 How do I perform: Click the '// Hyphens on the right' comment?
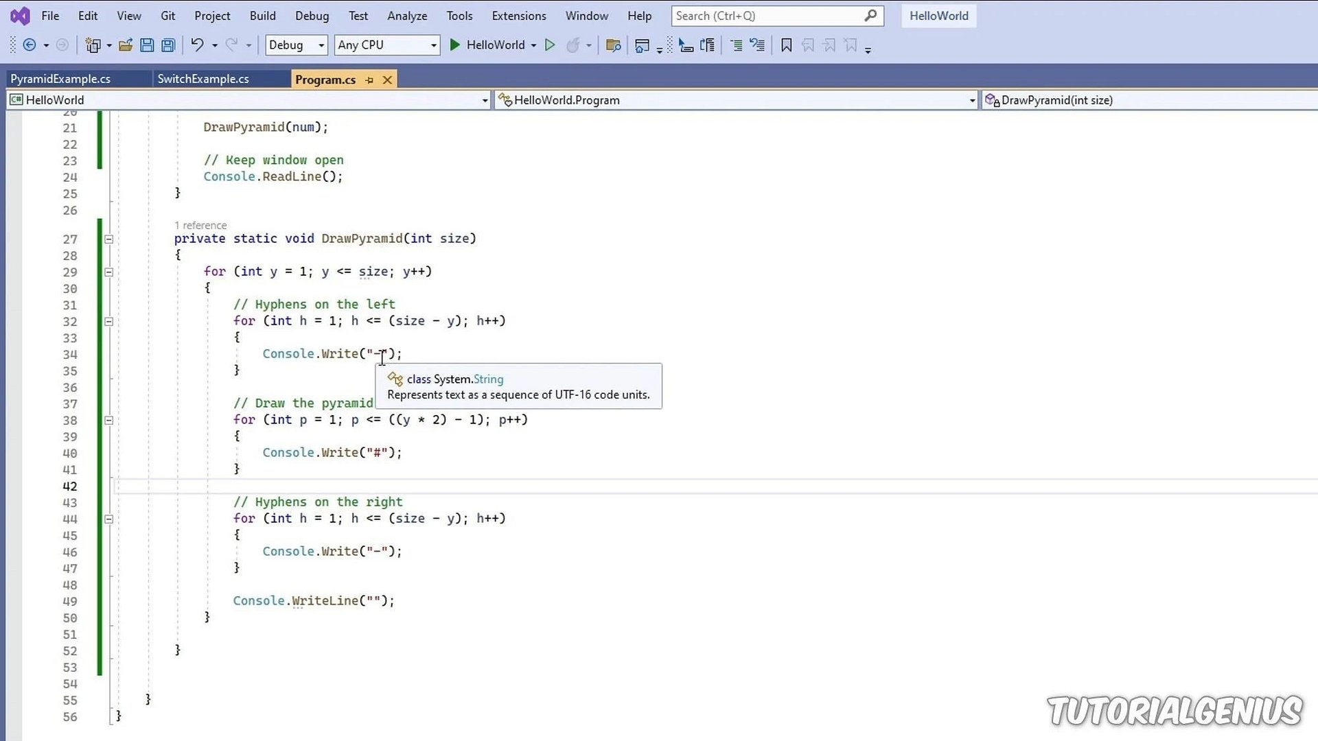pos(318,502)
